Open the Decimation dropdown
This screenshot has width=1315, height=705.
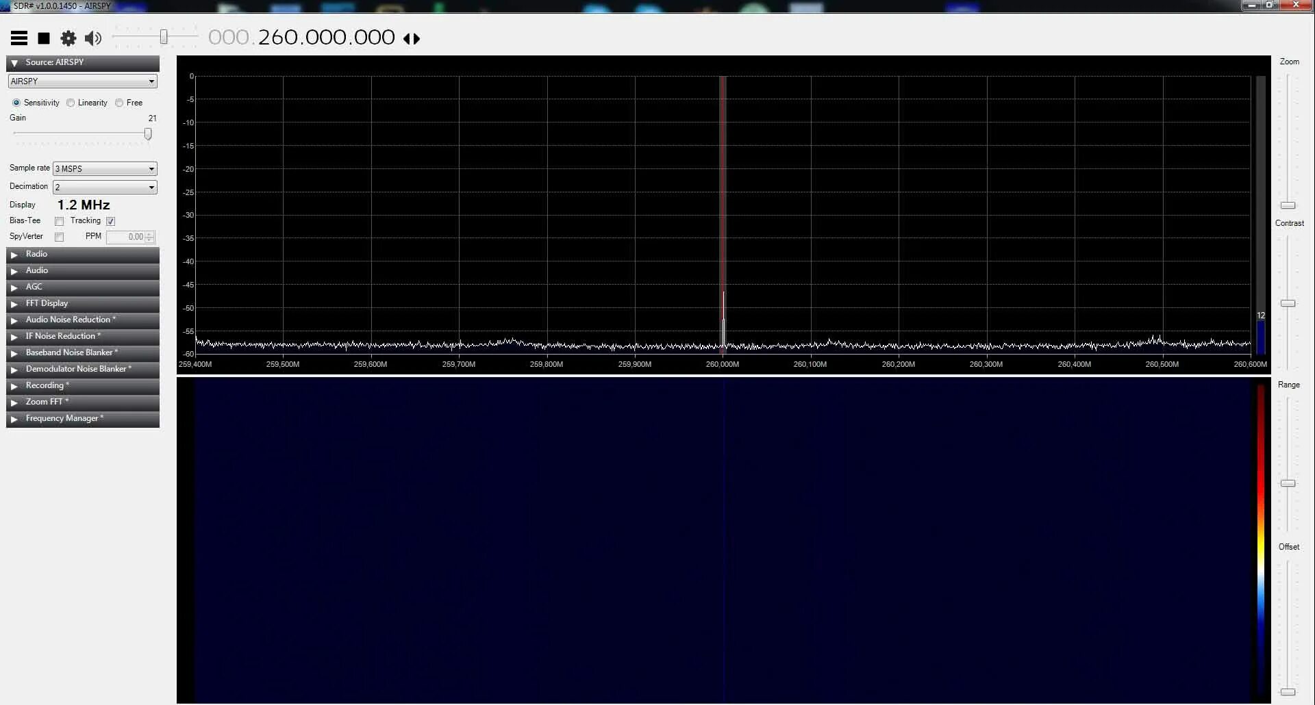(x=105, y=187)
